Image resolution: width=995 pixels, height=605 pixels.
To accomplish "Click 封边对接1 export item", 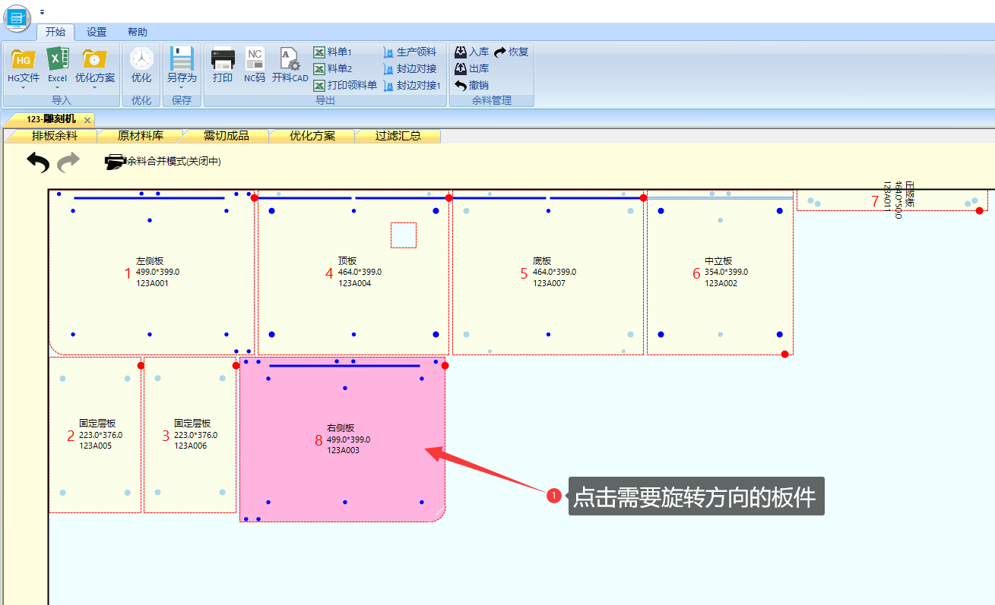I will pos(412,85).
